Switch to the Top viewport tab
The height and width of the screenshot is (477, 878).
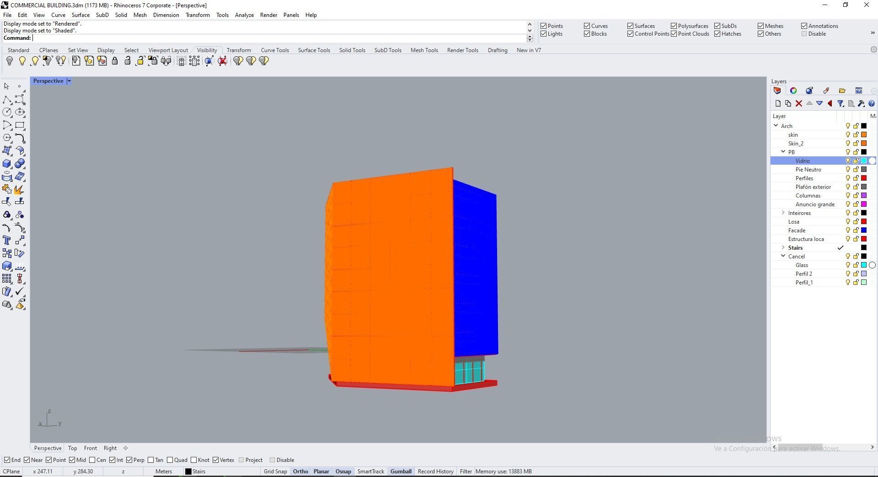pos(73,448)
